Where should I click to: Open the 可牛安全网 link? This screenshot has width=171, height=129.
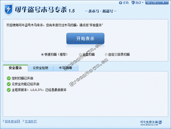tap(12, 121)
